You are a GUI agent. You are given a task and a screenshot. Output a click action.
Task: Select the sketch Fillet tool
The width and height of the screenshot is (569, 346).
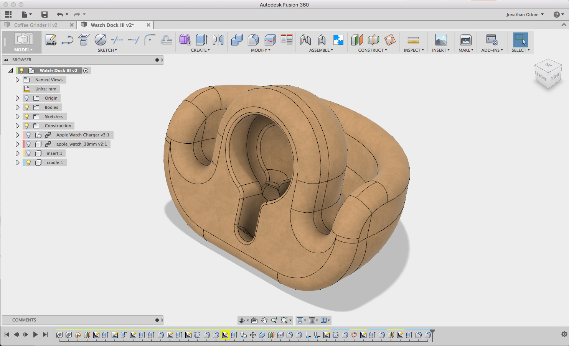(x=150, y=39)
